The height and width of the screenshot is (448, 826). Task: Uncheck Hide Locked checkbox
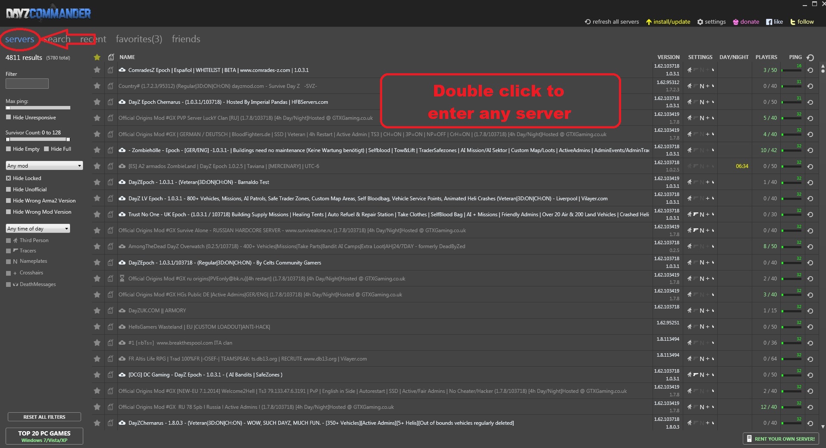pyautogui.click(x=8, y=178)
